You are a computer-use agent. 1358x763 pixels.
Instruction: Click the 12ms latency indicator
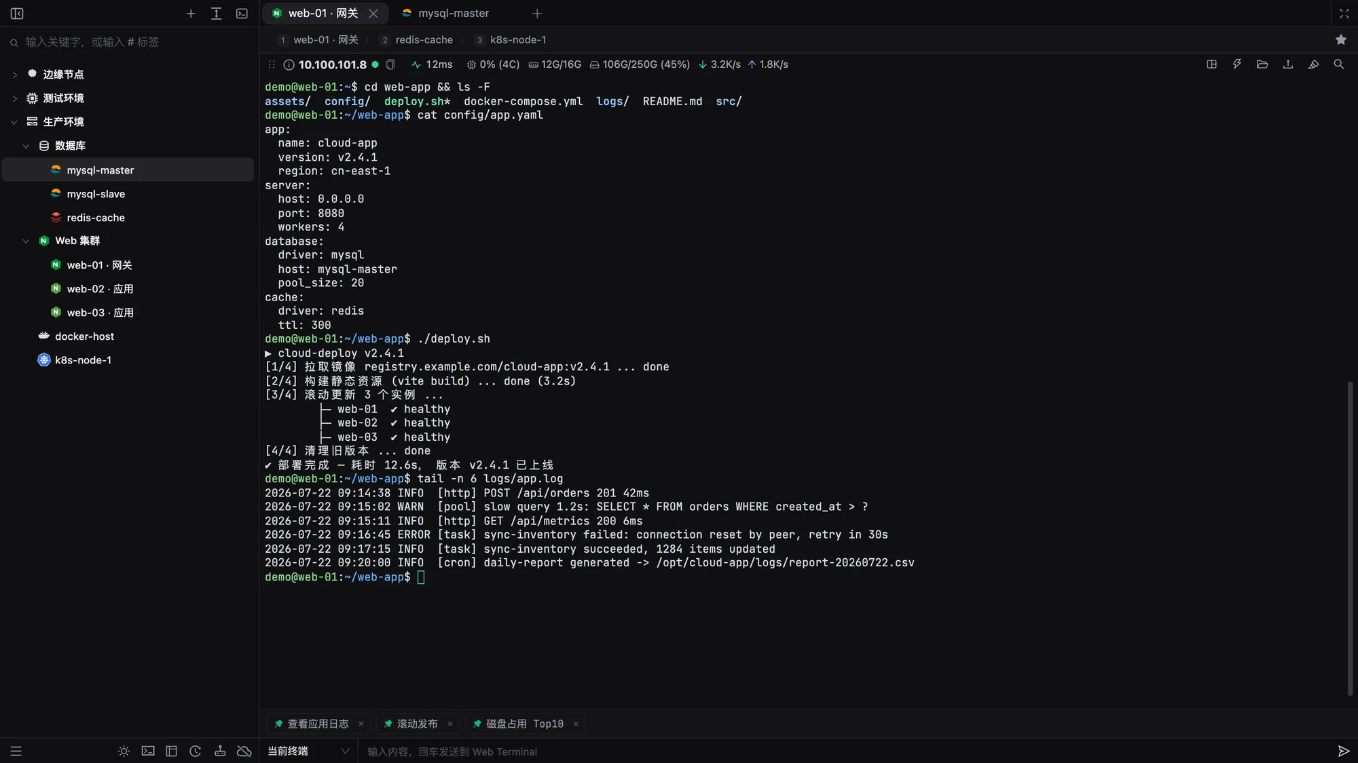(x=432, y=64)
